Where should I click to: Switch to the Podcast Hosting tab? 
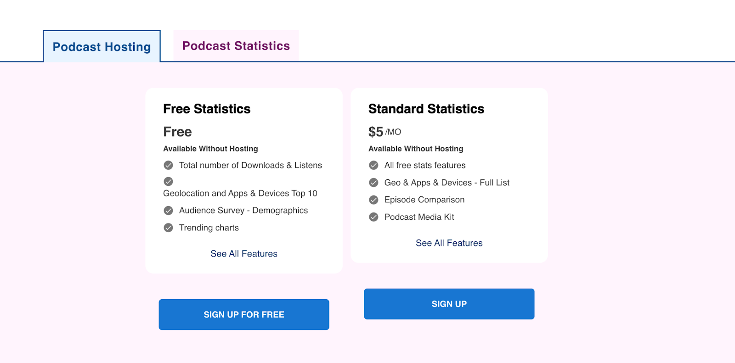pos(101,46)
